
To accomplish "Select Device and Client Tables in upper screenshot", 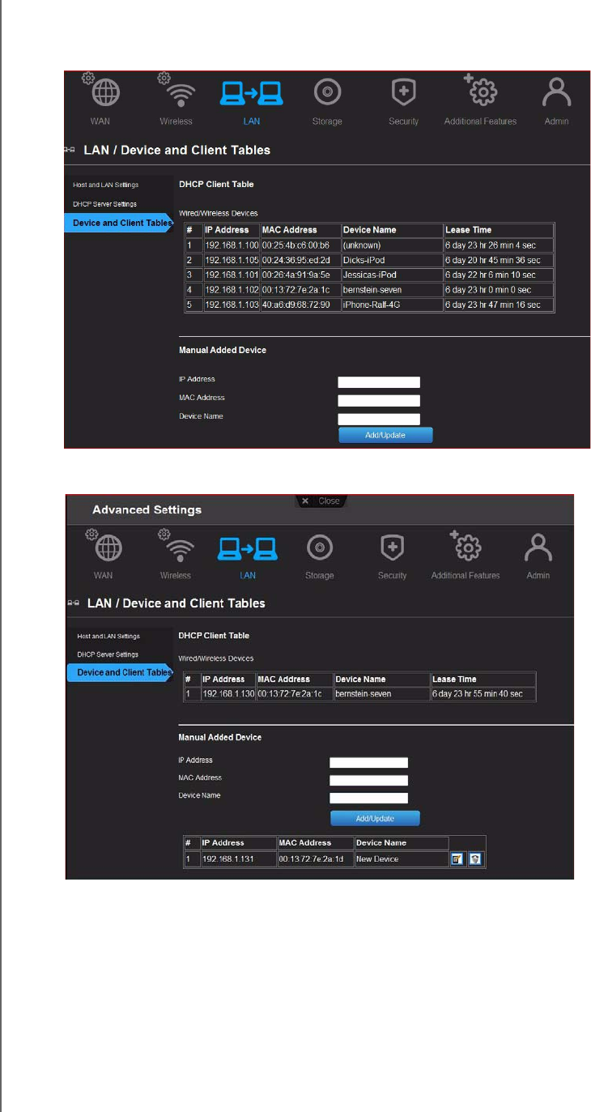I will [x=119, y=223].
